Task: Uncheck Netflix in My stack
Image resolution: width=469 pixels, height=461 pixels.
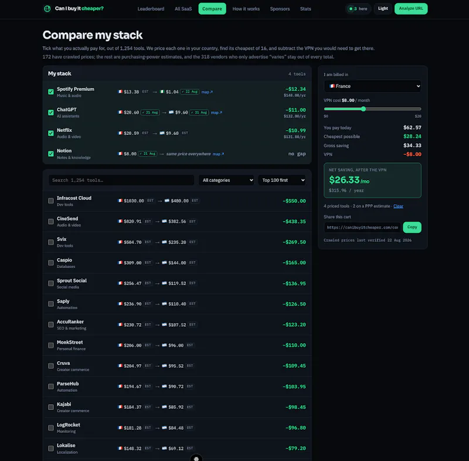Action: coord(51,133)
